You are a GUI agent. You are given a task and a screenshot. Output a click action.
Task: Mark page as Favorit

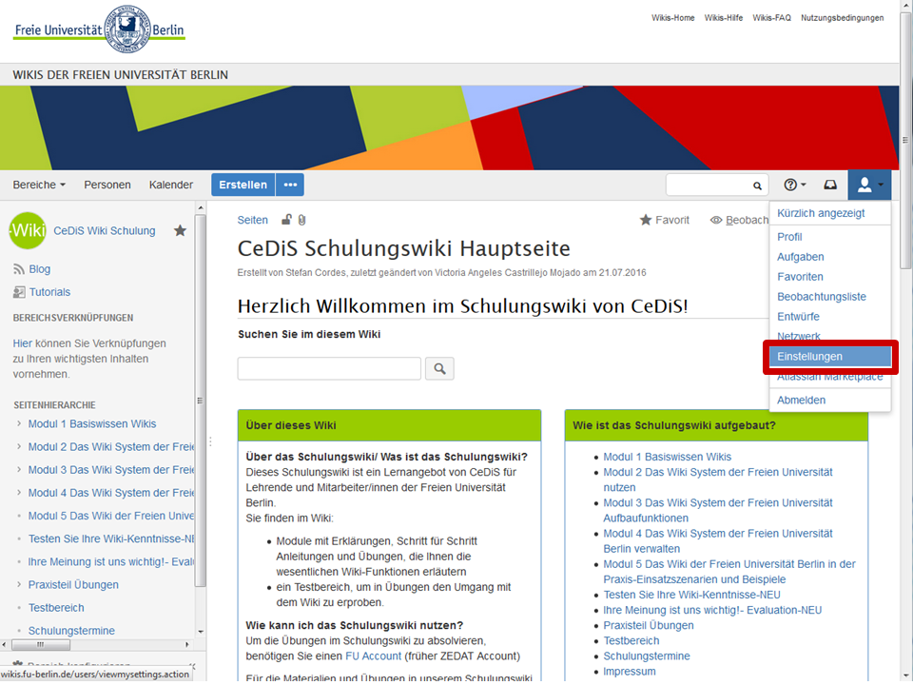click(665, 220)
